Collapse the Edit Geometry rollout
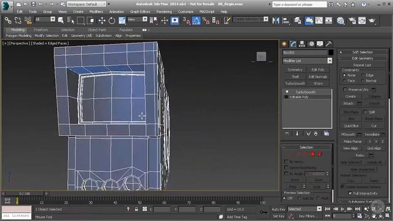Viewport: 393px width, 221px height. coord(362,58)
